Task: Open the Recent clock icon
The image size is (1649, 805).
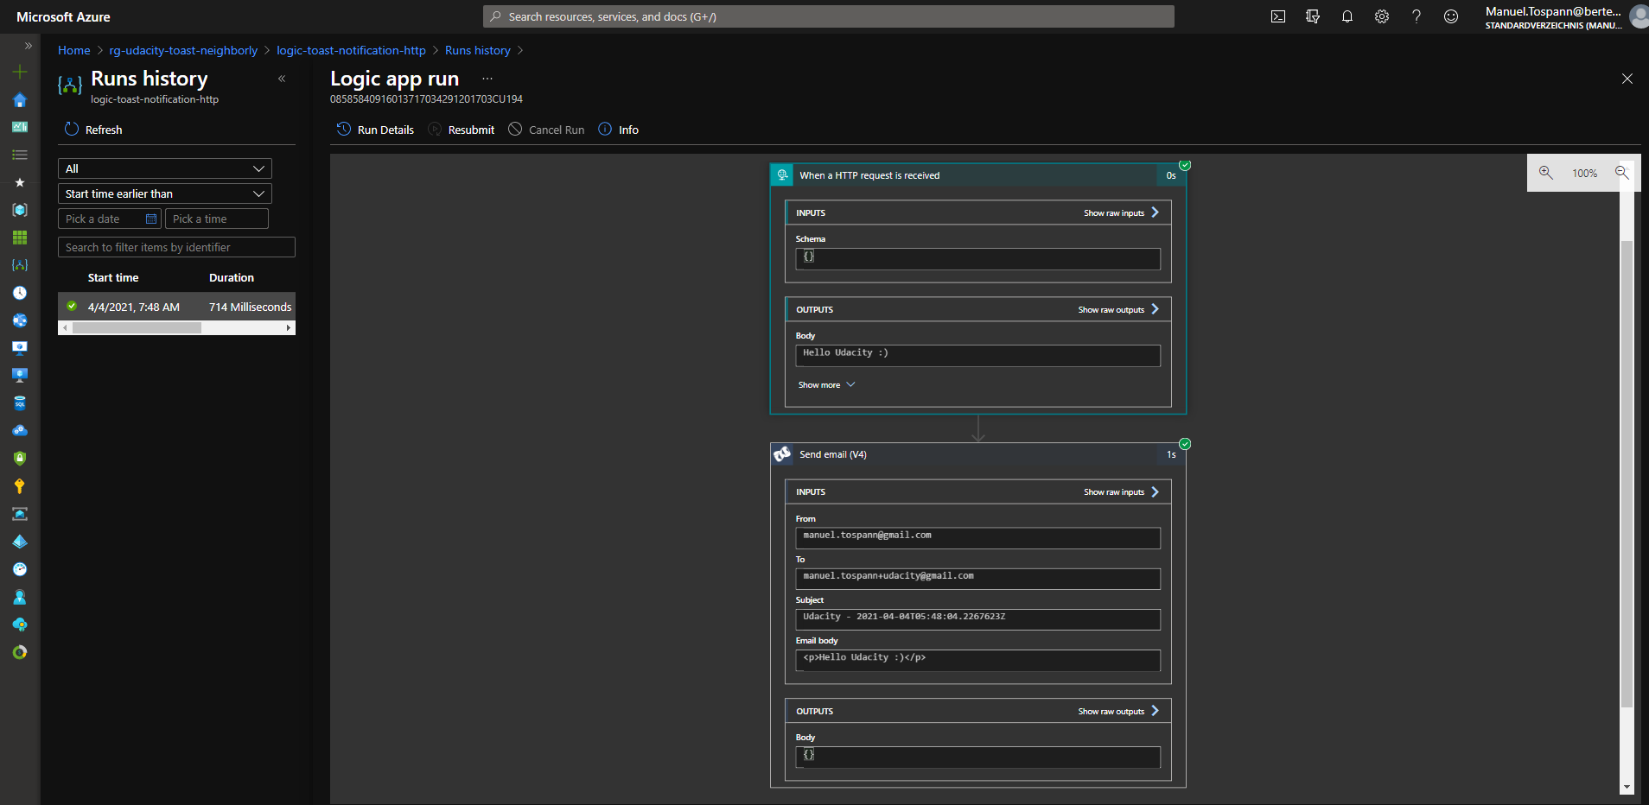Action: pos(20,293)
